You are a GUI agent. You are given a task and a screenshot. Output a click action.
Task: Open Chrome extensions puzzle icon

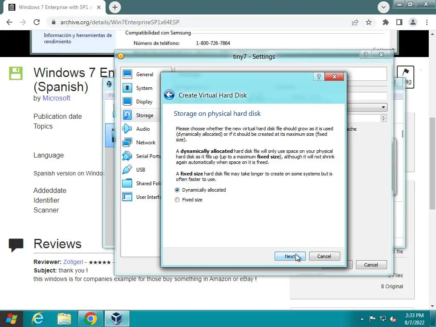[x=385, y=22]
